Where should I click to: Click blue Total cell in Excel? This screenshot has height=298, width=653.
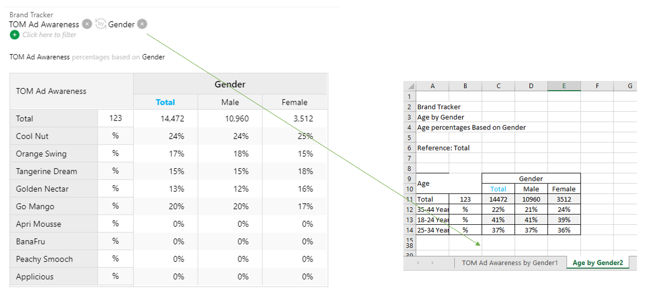click(498, 189)
